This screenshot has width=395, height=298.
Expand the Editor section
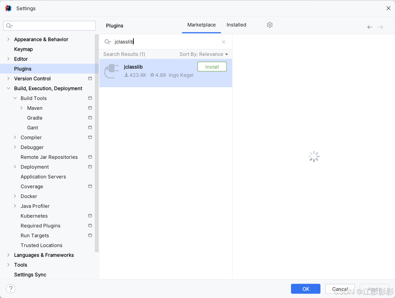[9, 59]
